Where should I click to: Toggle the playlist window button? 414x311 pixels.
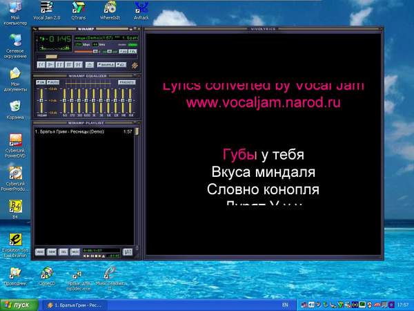132,51
